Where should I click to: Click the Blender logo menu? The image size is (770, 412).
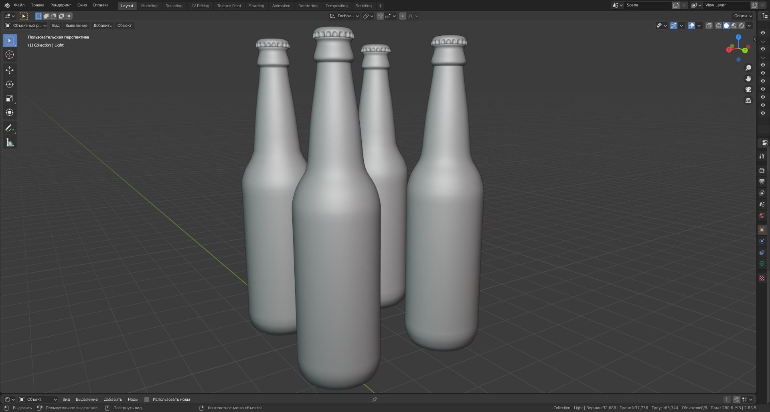coord(7,5)
